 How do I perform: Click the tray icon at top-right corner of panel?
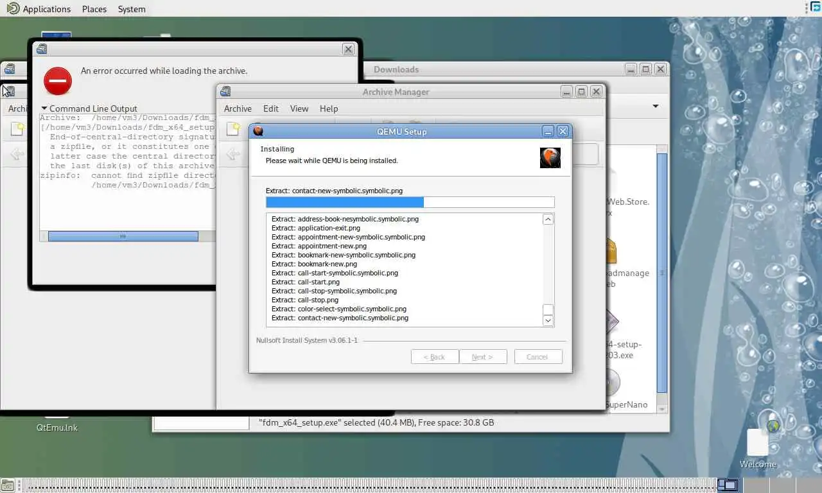click(816, 8)
